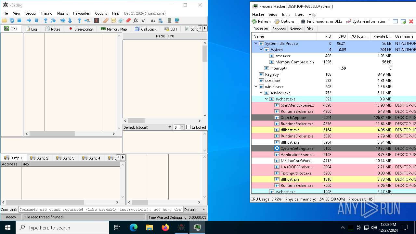Open the Hacker menu in Process Hacker
Image resolution: width=416 pixels, height=234 pixels.
258,15
